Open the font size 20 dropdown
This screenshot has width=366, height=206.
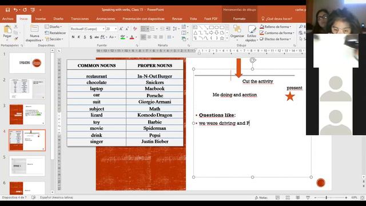coord(116,29)
